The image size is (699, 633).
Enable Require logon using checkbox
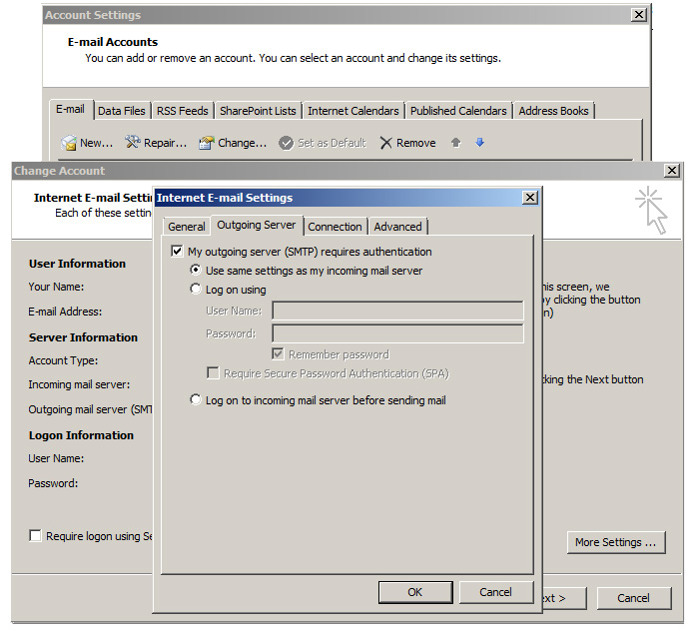click(36, 536)
